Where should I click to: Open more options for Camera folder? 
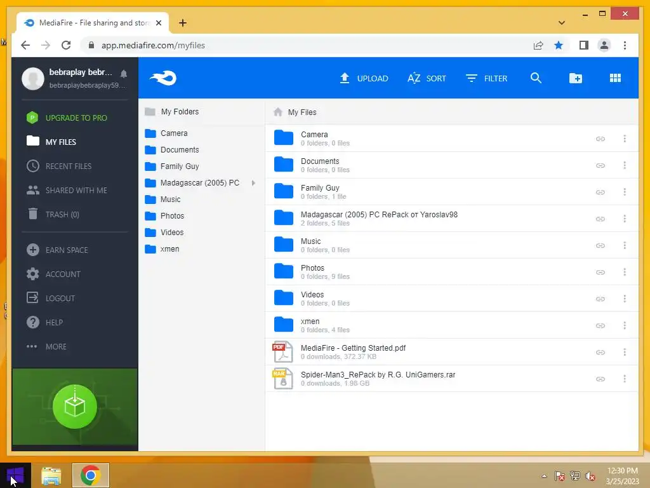point(625,139)
